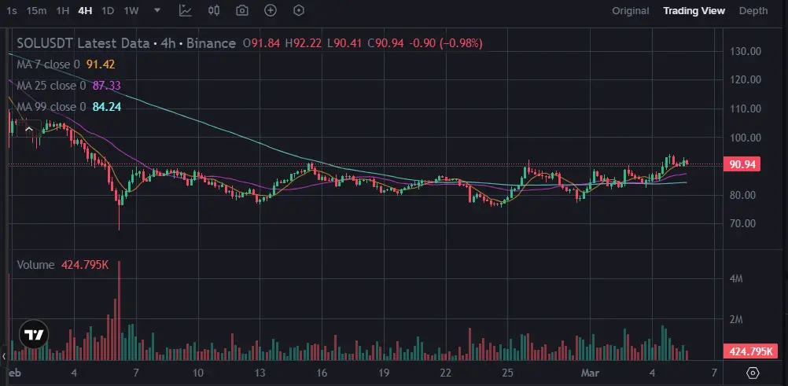Image resolution: width=788 pixels, height=386 pixels.
Task: Collapse the indicator legend with arrow
Action: 29,127
